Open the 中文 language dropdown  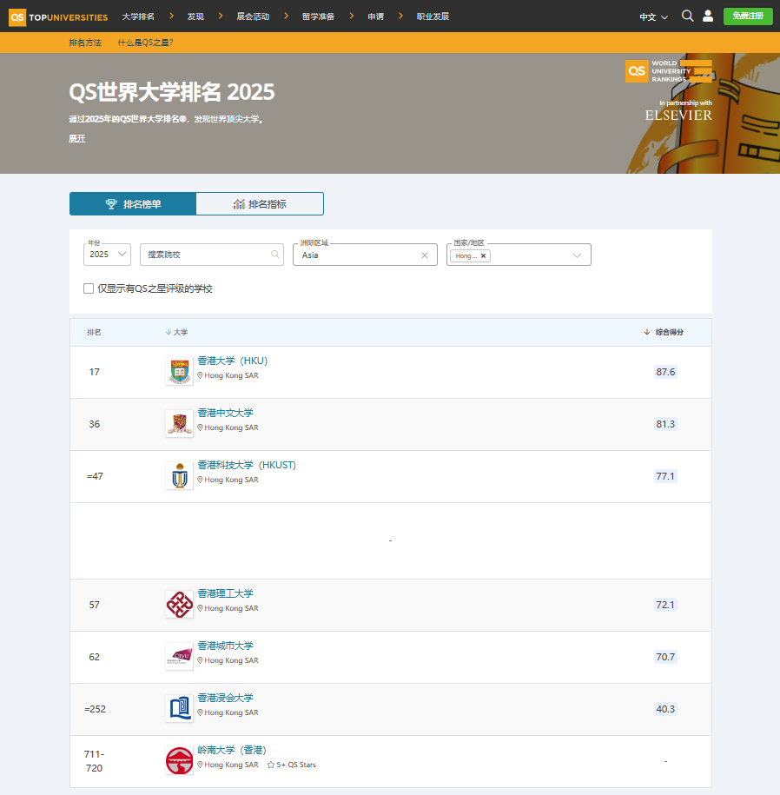click(653, 17)
